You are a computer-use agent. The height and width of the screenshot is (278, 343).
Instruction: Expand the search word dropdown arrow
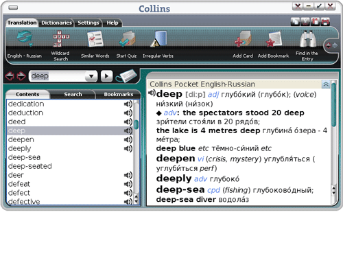(x=91, y=76)
